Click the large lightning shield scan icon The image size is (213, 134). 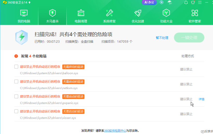pyautogui.click(x=22, y=38)
